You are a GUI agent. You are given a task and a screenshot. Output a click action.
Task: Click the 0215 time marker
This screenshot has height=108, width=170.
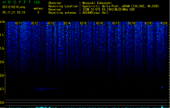pyautogui.click(x=83, y=23)
